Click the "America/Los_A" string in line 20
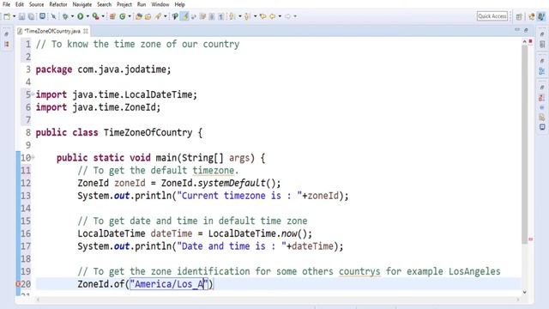549x309 pixels. pos(170,284)
